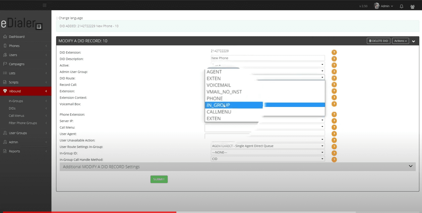This screenshot has height=213, width=422.
Task: Open the AGENTDIRECT In-Group settings dropdown
Action: point(268,146)
